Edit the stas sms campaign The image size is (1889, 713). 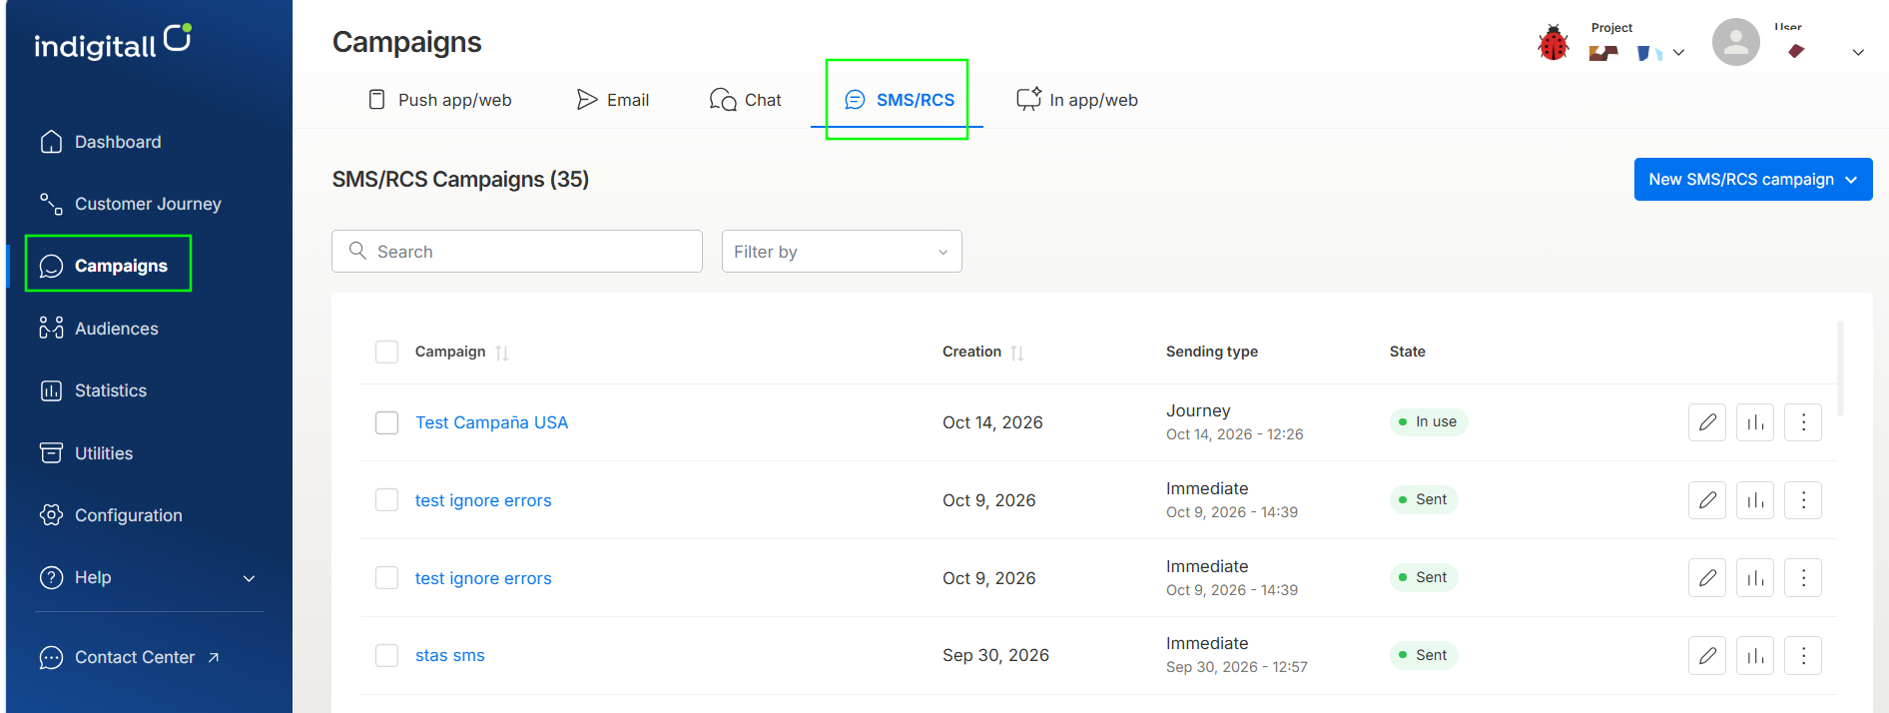tap(1707, 655)
